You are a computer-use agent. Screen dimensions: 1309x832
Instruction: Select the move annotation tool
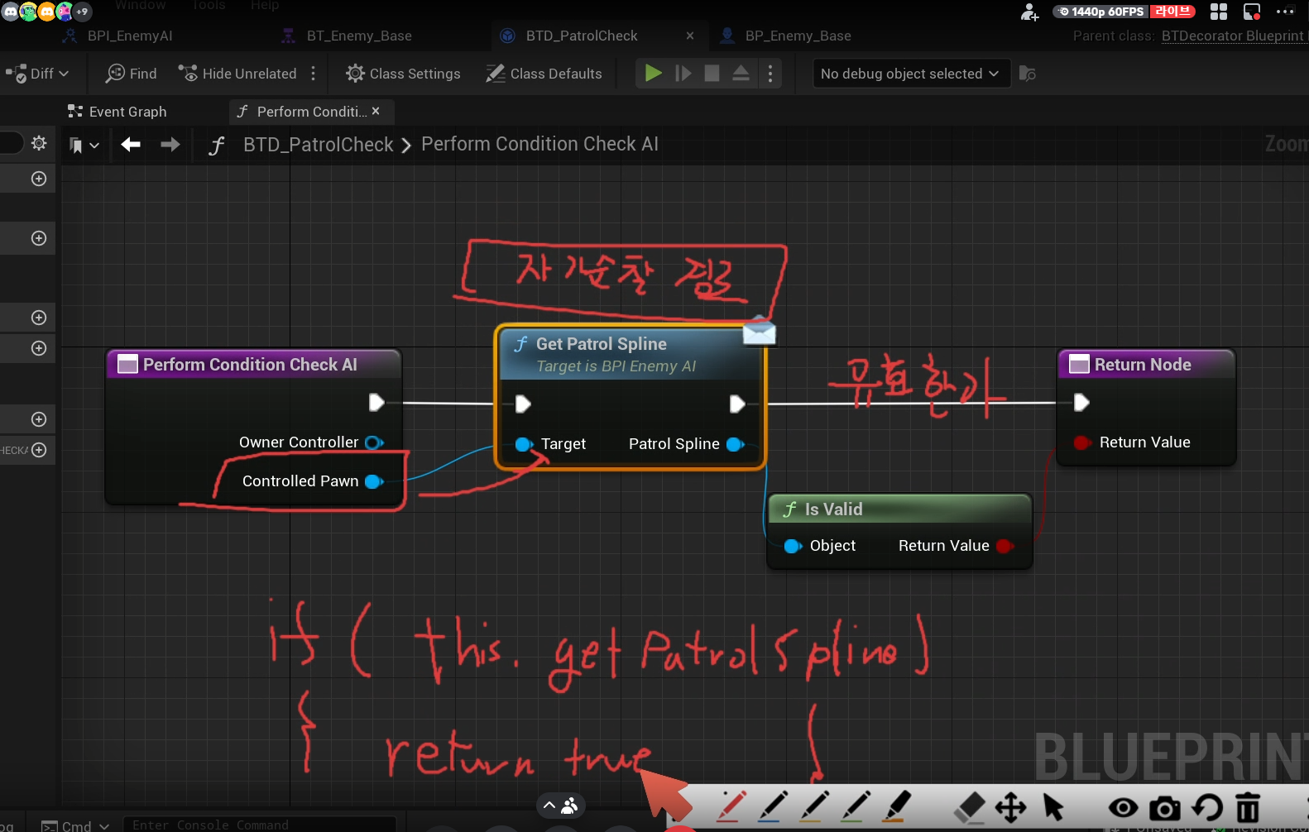click(x=1011, y=807)
